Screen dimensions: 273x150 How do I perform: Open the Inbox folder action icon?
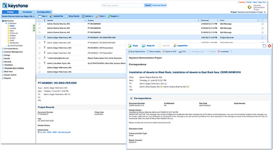pyautogui.click(x=34, y=26)
